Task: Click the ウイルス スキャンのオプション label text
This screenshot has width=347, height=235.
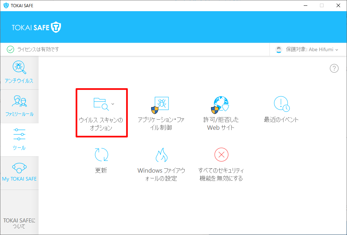Action: (101, 124)
